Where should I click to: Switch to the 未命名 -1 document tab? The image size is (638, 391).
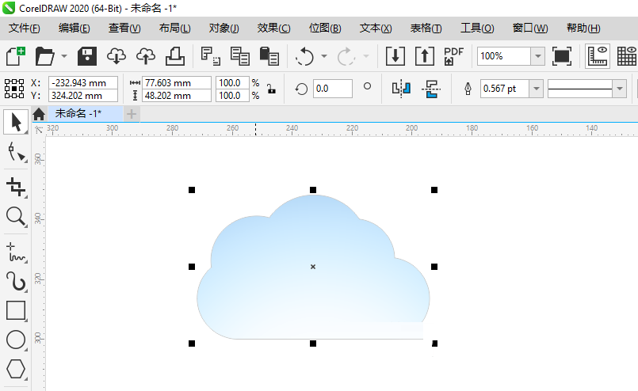[x=78, y=114]
